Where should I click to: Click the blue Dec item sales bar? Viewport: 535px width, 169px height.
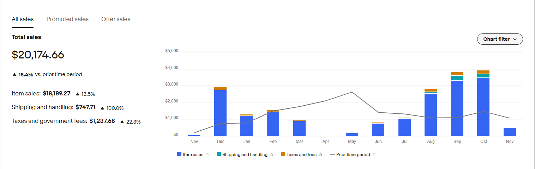220,113
